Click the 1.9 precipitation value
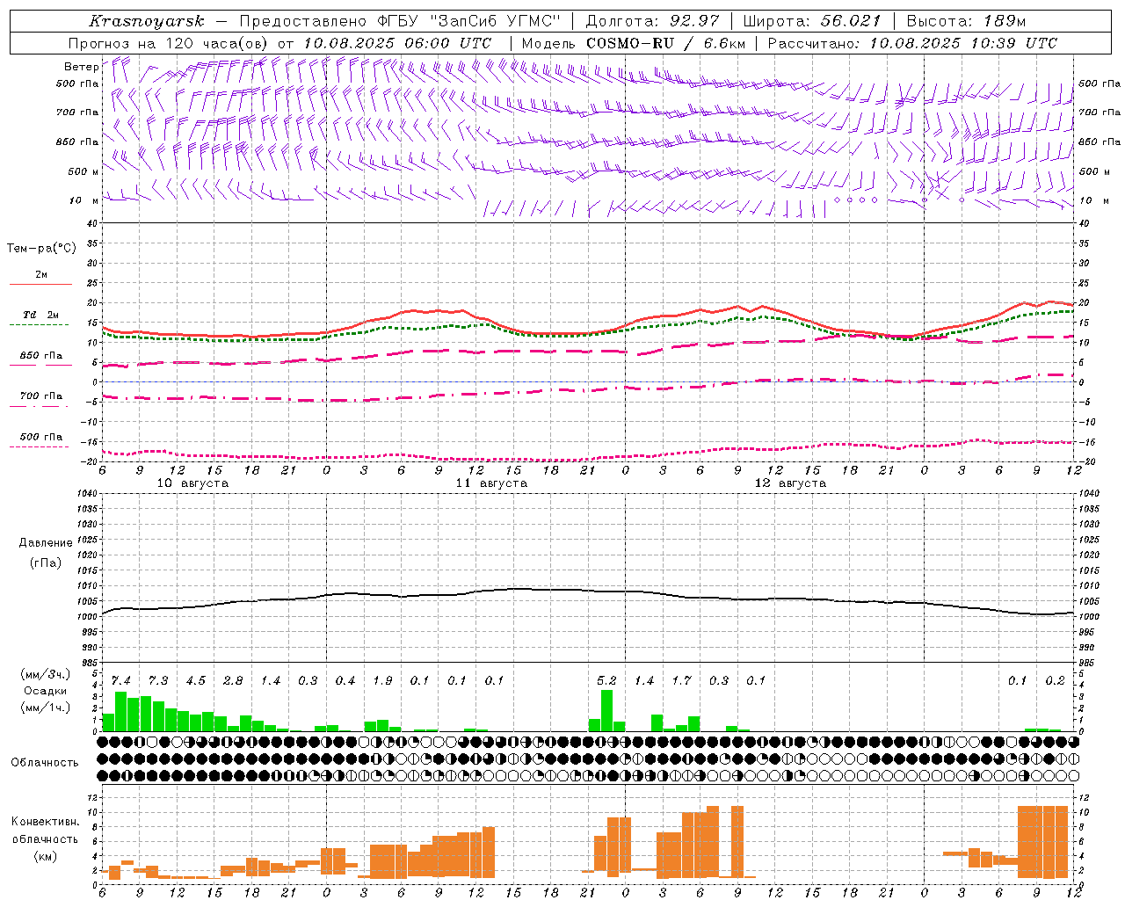This screenshot has width=1125, height=900. [382, 680]
